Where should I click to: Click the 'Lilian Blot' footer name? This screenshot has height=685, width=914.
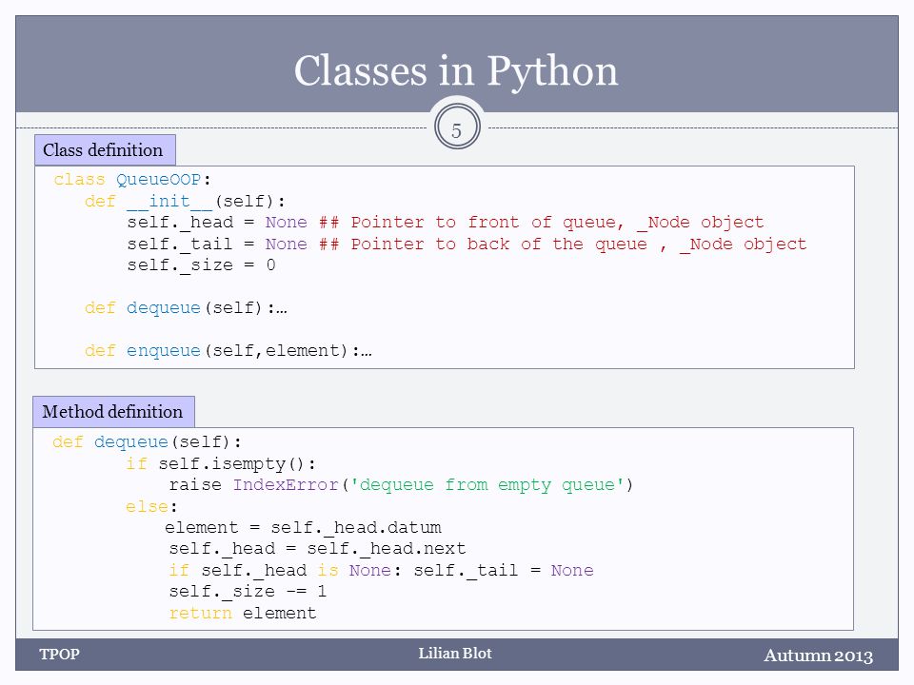455,654
